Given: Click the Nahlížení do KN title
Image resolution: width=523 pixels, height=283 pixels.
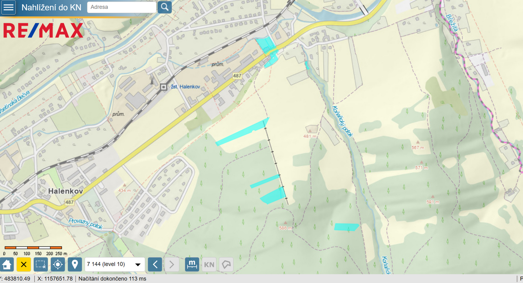Looking at the screenshot, I should coord(51,7).
